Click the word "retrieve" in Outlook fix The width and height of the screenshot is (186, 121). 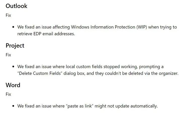pos(25,34)
